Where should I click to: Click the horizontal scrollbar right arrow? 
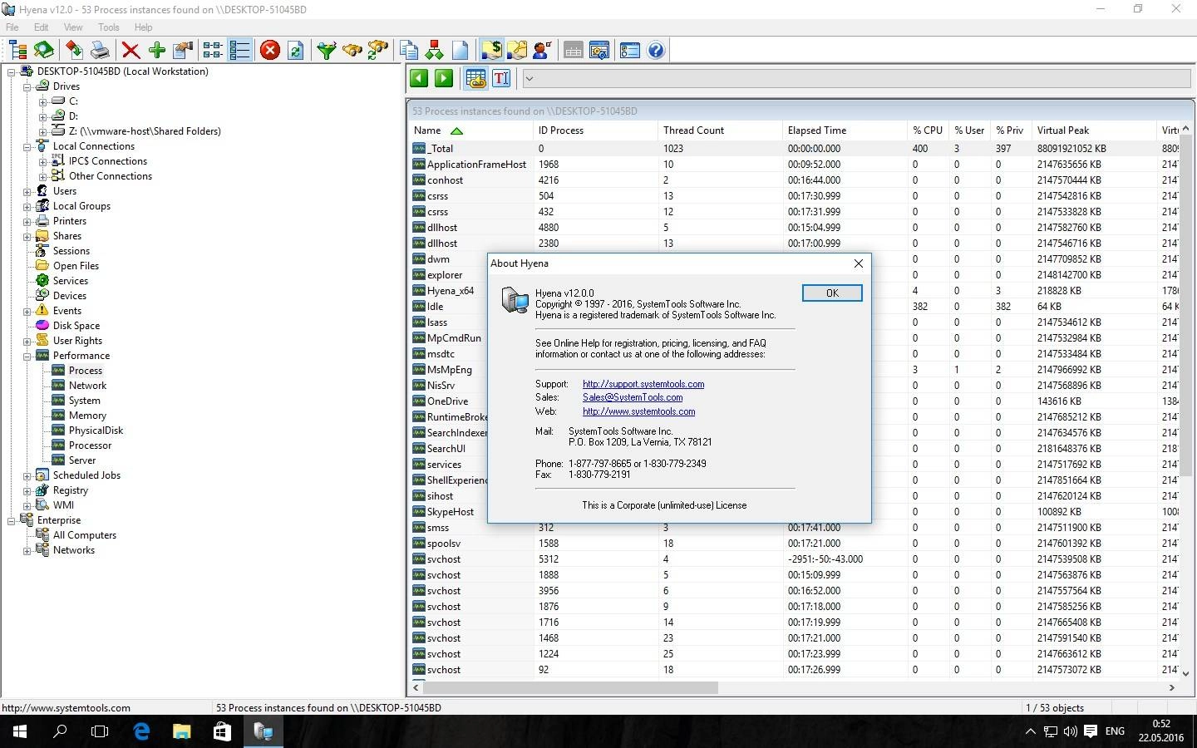[1172, 688]
